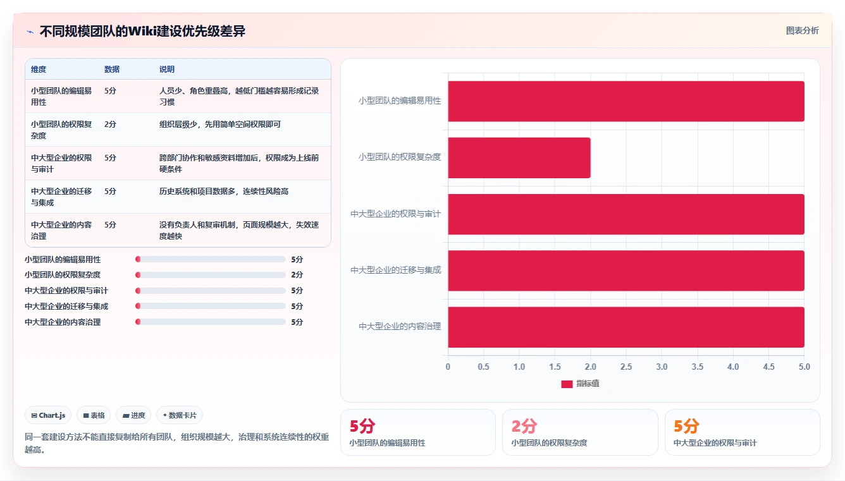Viewport: 845px width, 481px height.
Task: Click the 2分 value in the table
Action: (x=110, y=124)
